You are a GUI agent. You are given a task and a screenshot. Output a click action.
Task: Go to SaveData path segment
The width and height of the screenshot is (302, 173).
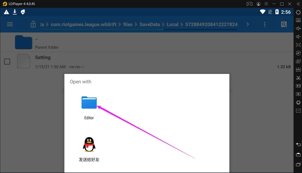tap(150, 24)
